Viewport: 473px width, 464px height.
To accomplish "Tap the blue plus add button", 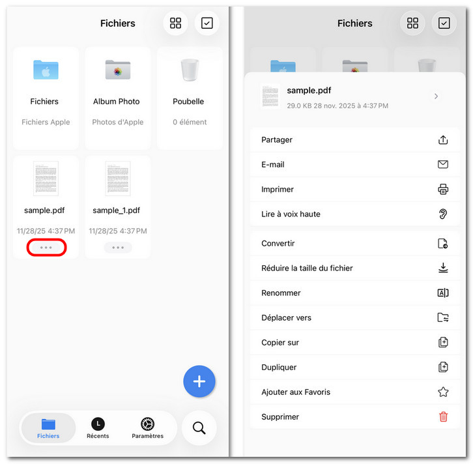I will (x=199, y=381).
